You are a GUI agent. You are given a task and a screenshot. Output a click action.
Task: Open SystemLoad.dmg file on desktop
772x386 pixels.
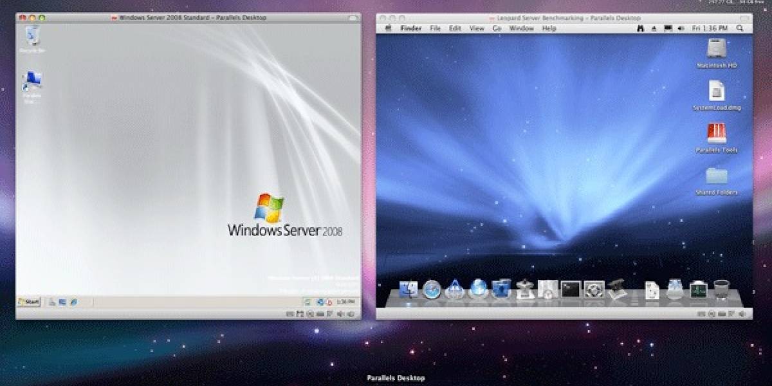click(x=717, y=95)
